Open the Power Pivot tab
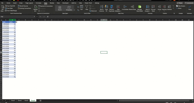The image size is (194, 103). pos(88,3)
